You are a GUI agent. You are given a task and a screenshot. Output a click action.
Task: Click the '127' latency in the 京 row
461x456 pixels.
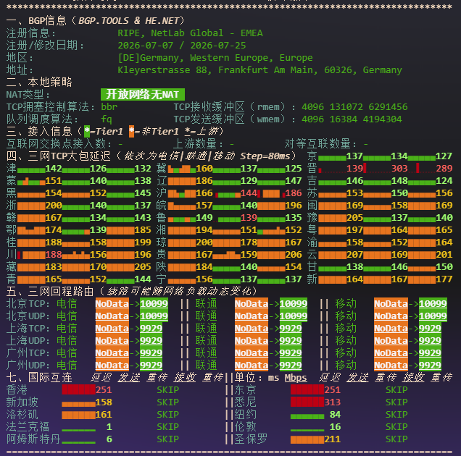pyautogui.click(x=444, y=156)
